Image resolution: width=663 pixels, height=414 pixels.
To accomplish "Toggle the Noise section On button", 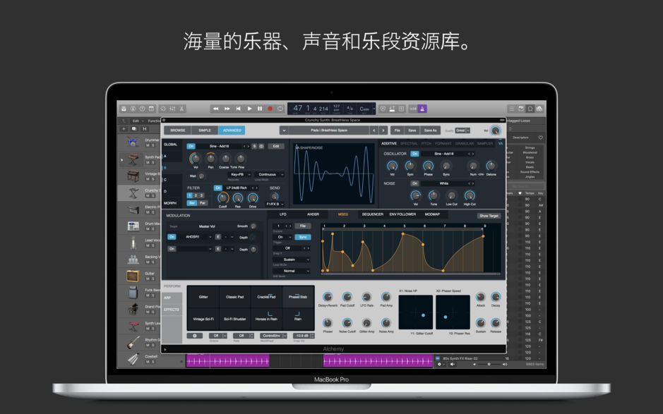I will [415, 183].
